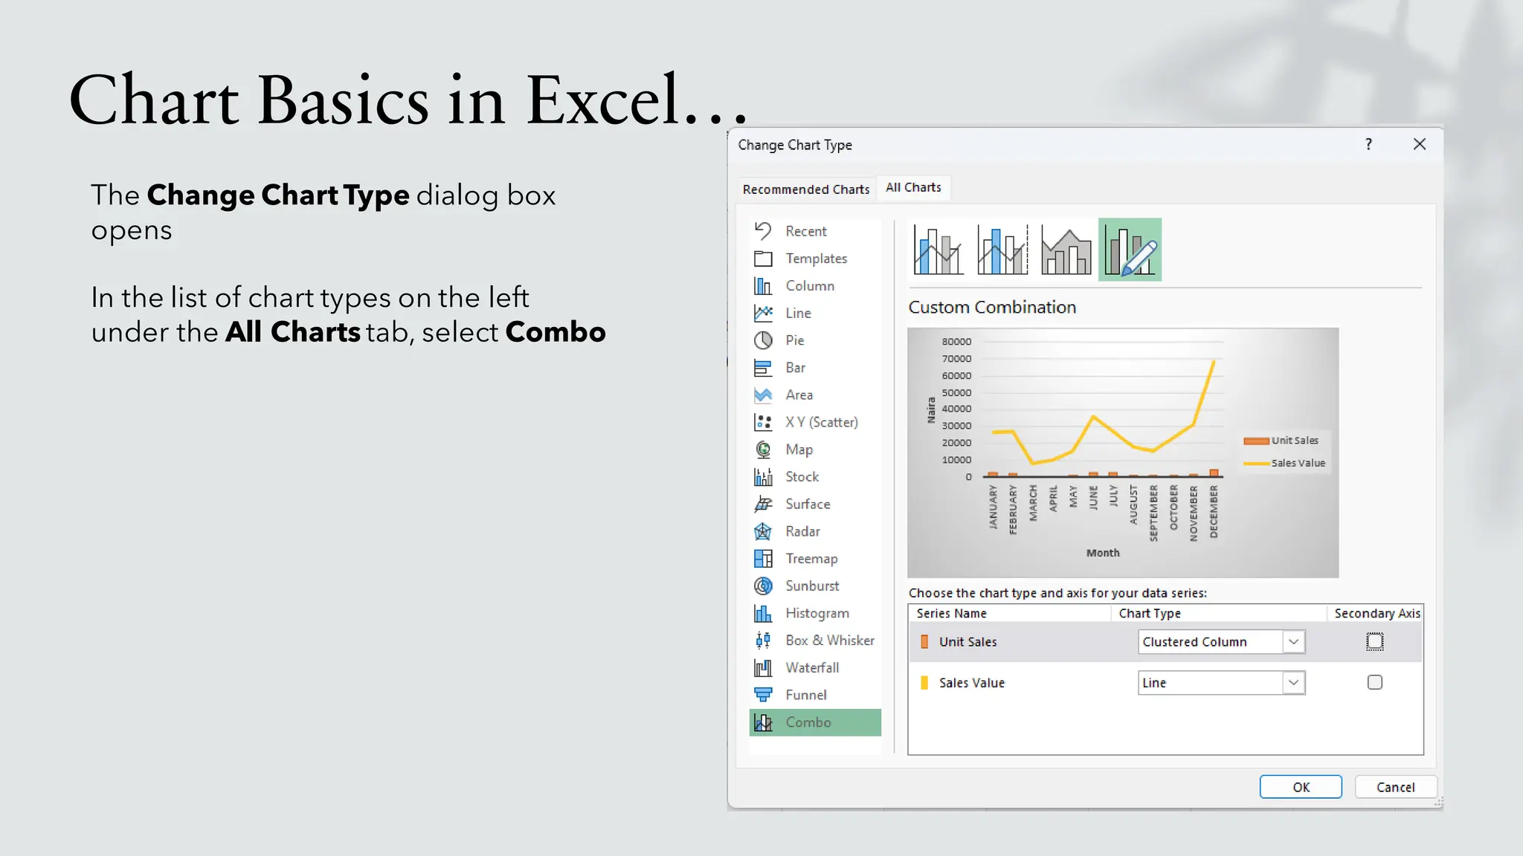Pick the Treemap chart icon
1523x856 pixels.
(x=763, y=559)
